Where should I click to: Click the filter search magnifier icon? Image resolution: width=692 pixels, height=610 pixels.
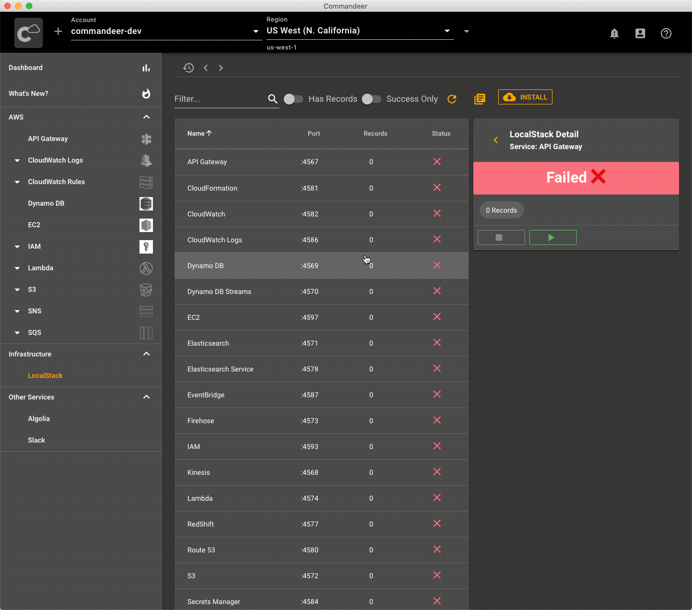(272, 99)
